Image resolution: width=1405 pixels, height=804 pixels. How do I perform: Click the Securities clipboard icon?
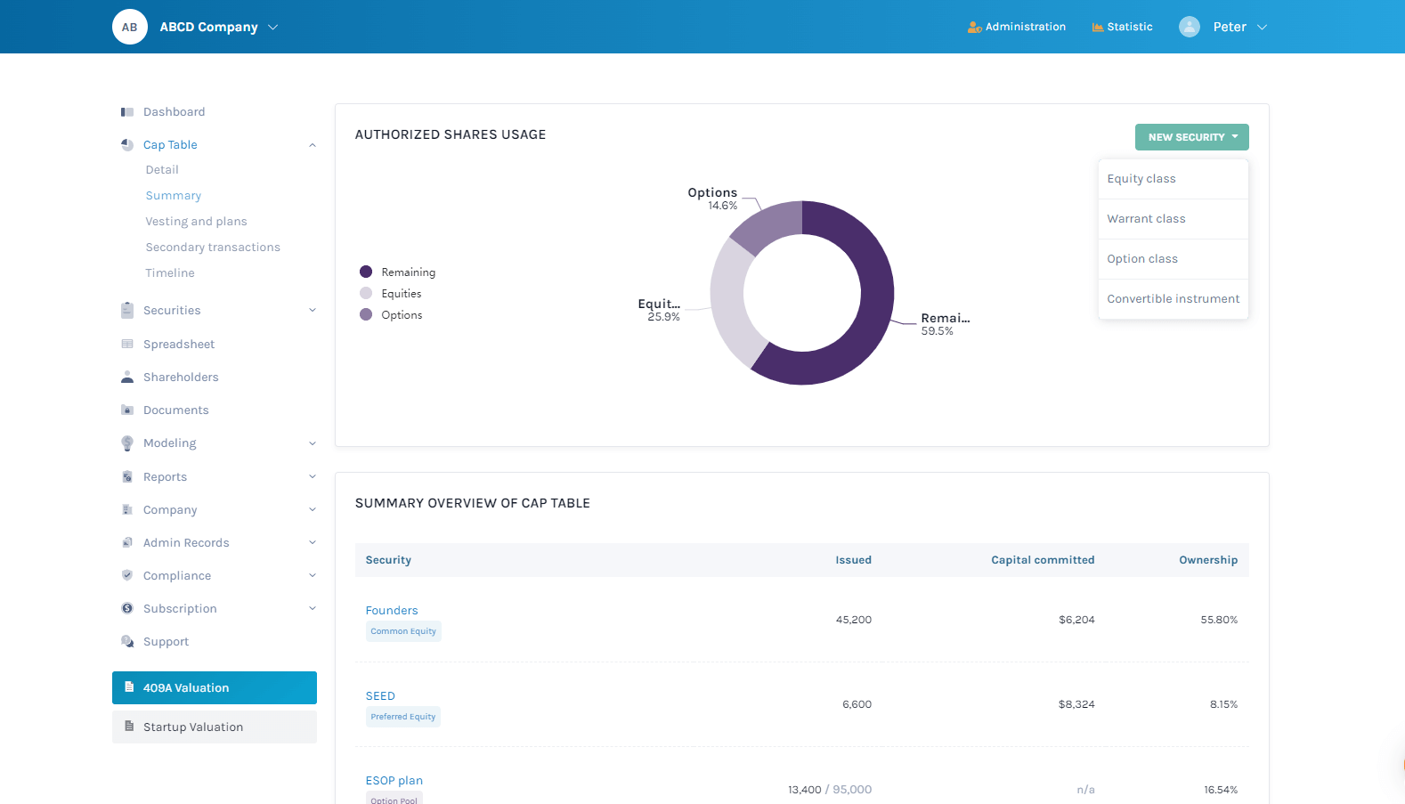click(x=127, y=311)
